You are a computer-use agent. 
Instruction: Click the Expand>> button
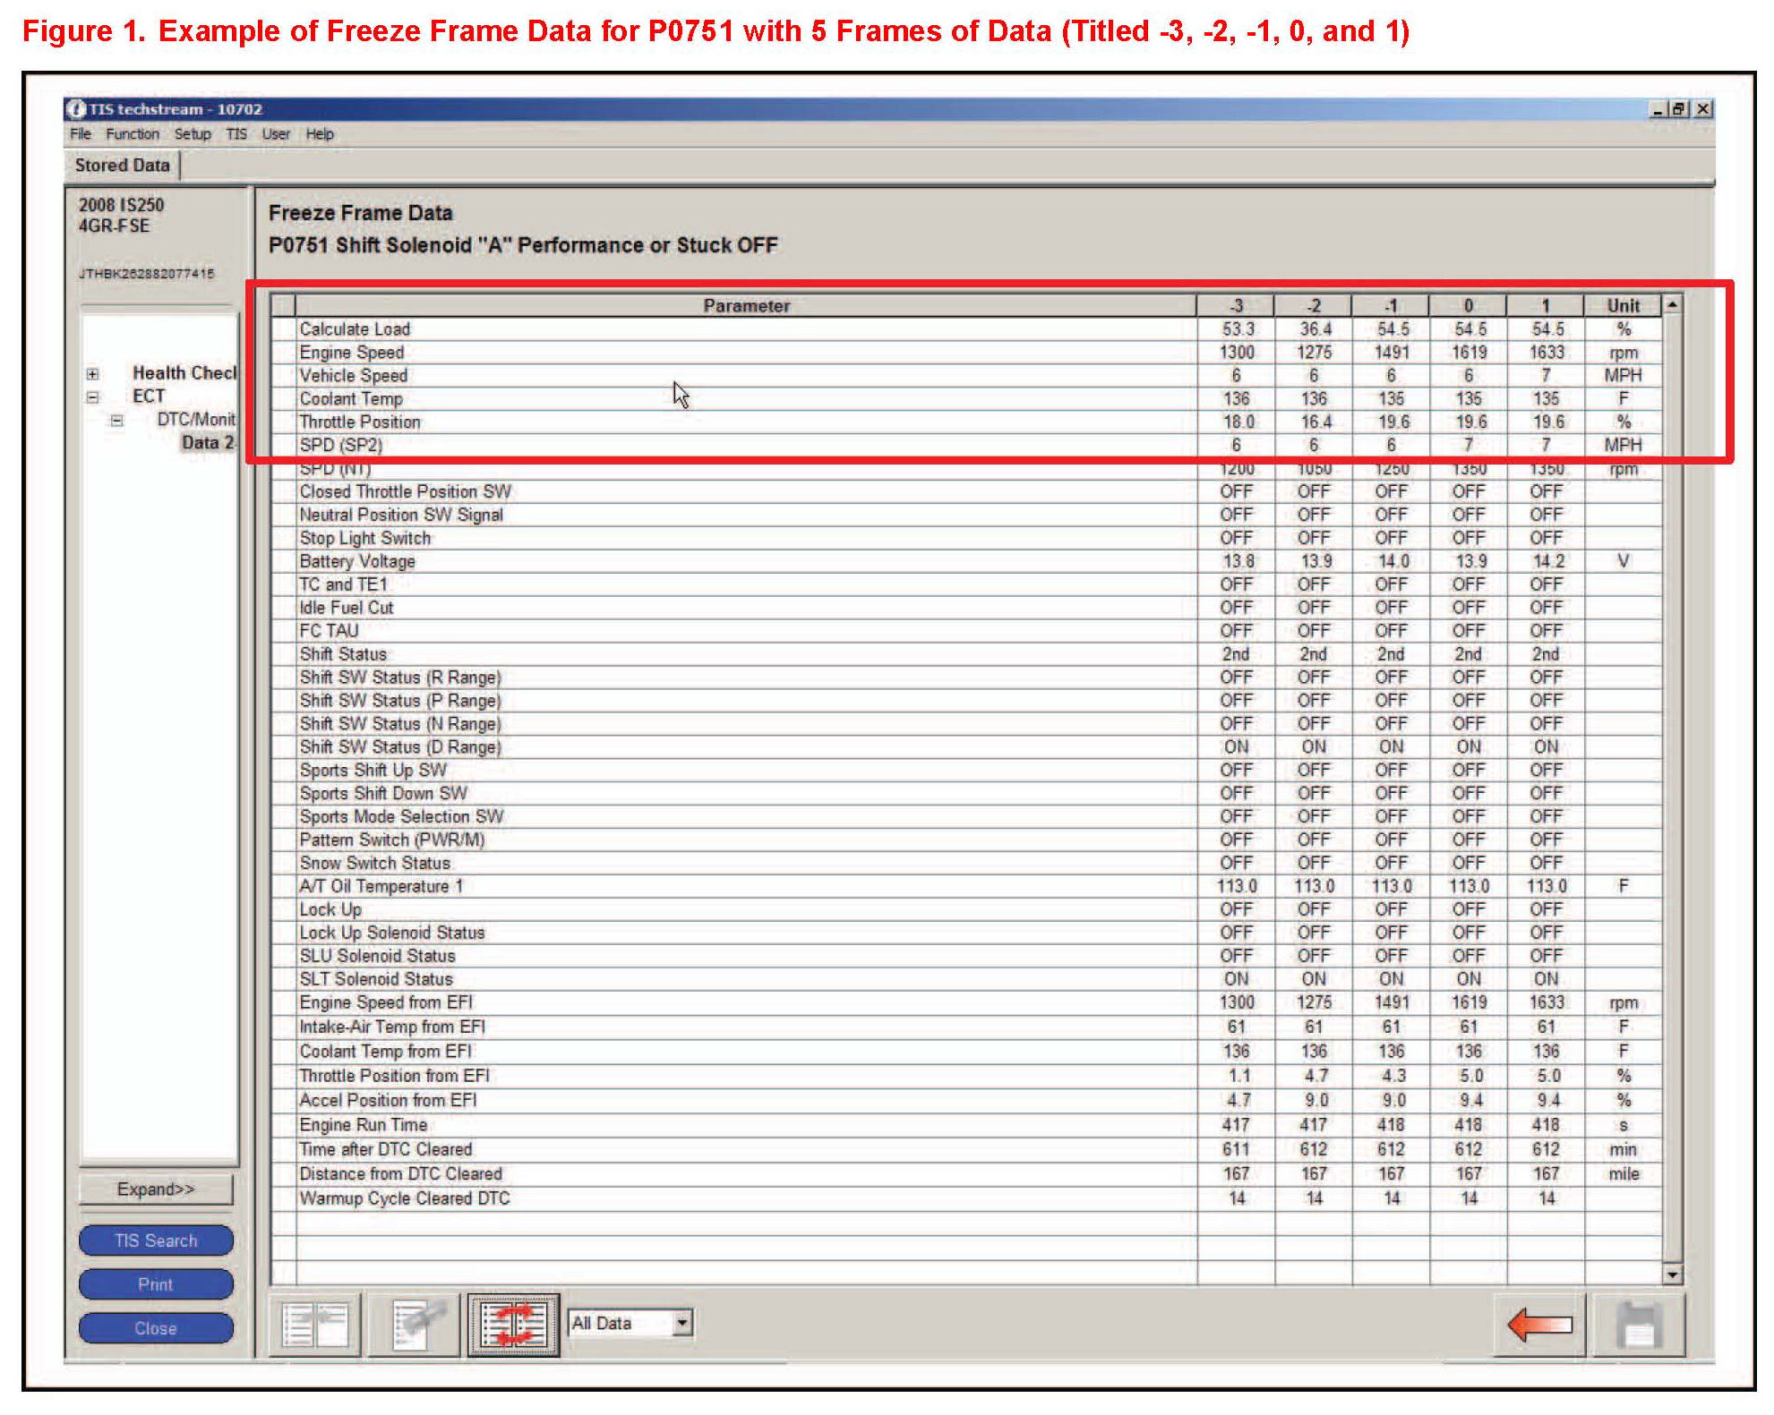[156, 1189]
